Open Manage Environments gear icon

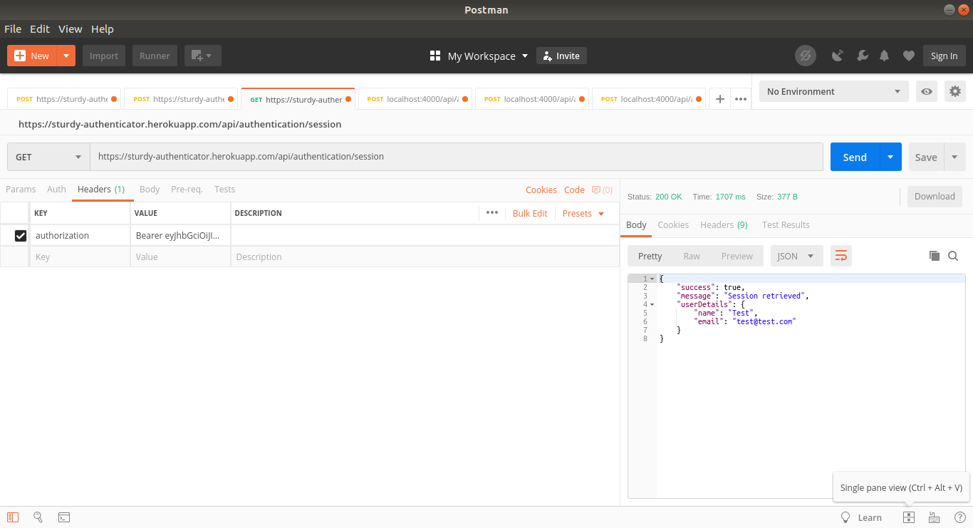click(955, 91)
